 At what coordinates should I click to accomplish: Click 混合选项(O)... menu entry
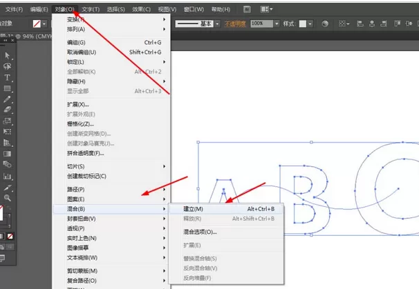pos(200,232)
